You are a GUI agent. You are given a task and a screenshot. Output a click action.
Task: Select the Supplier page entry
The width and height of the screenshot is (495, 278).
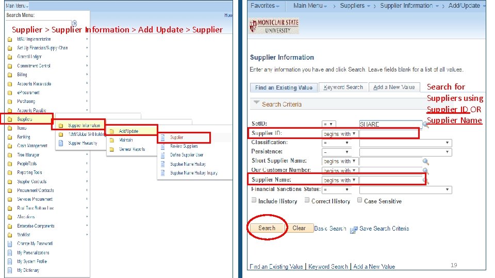point(176,137)
